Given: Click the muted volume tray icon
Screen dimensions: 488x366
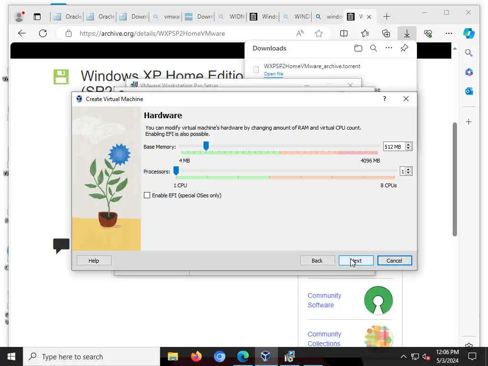Looking at the screenshot, I should coord(427,356).
